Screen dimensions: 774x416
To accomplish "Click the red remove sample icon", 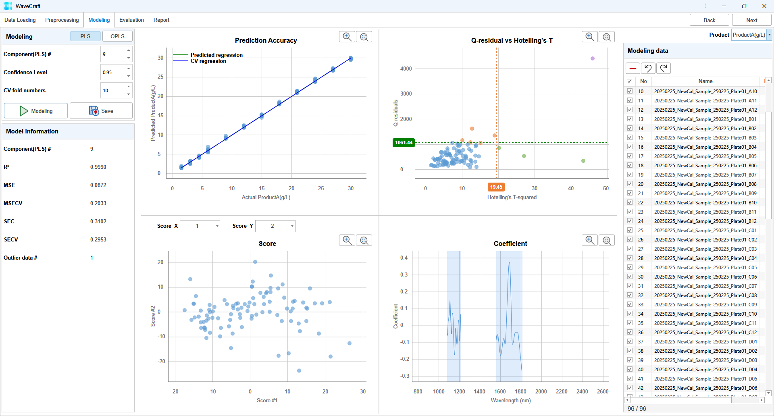I will 633,68.
